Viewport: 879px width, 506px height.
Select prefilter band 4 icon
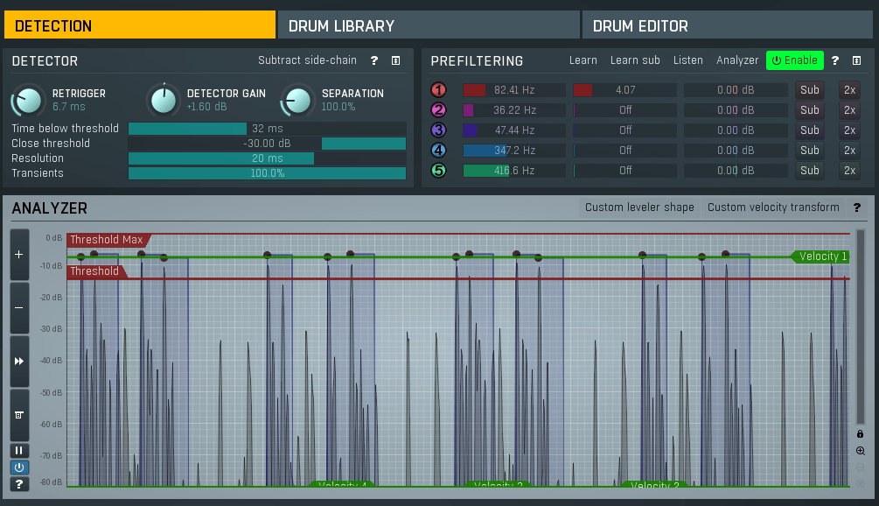pyautogui.click(x=438, y=151)
